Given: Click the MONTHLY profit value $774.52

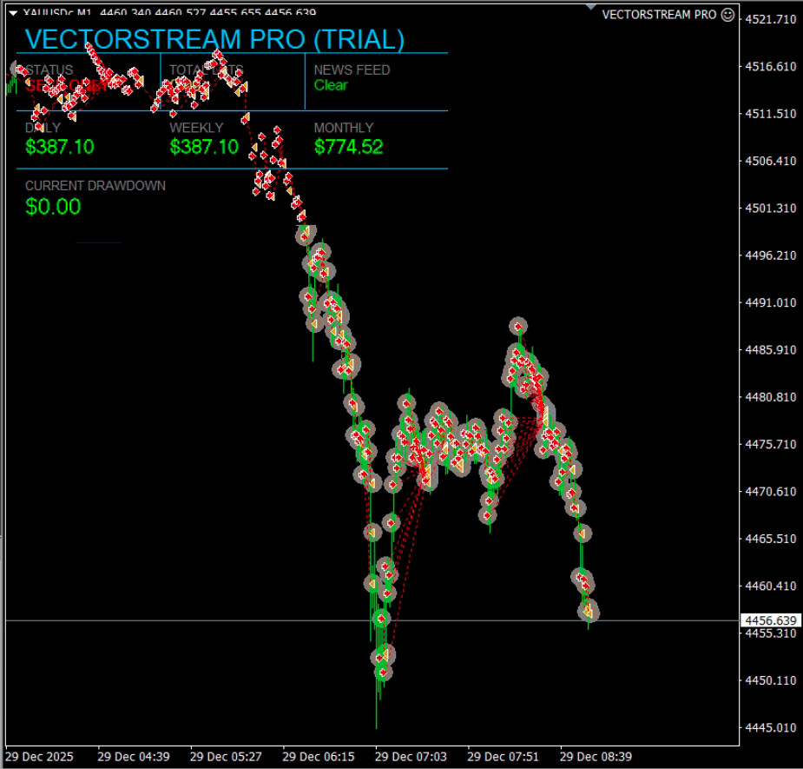Looking at the screenshot, I should (349, 147).
